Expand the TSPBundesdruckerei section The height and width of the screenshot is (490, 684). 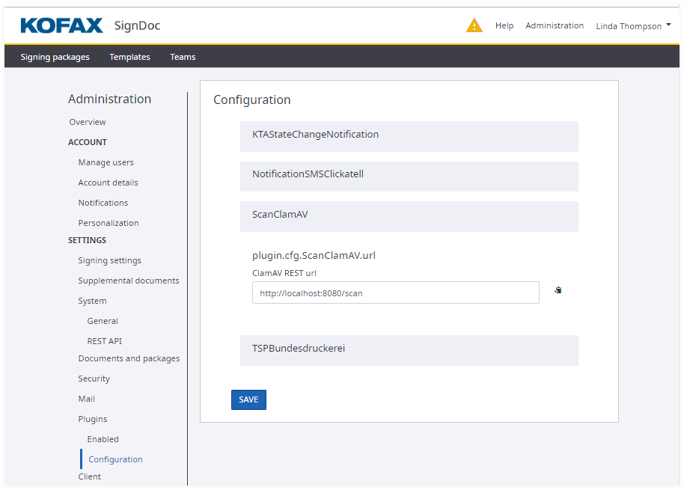[409, 349]
